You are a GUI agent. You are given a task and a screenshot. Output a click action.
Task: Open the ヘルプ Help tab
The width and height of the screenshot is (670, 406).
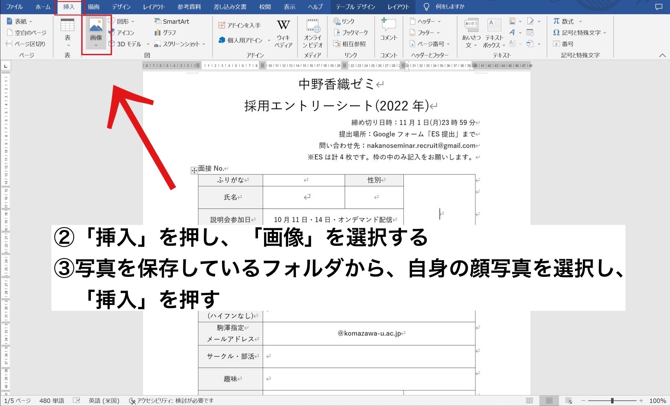(x=315, y=7)
